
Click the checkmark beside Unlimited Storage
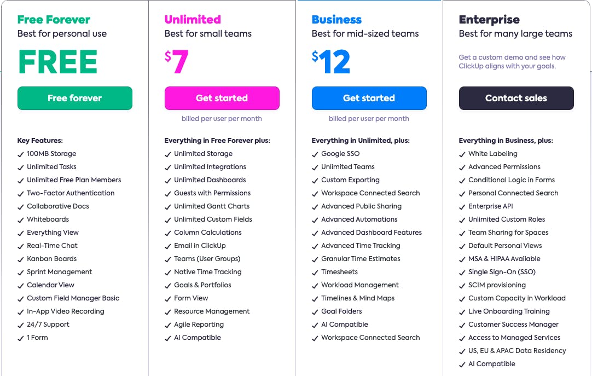click(x=168, y=154)
